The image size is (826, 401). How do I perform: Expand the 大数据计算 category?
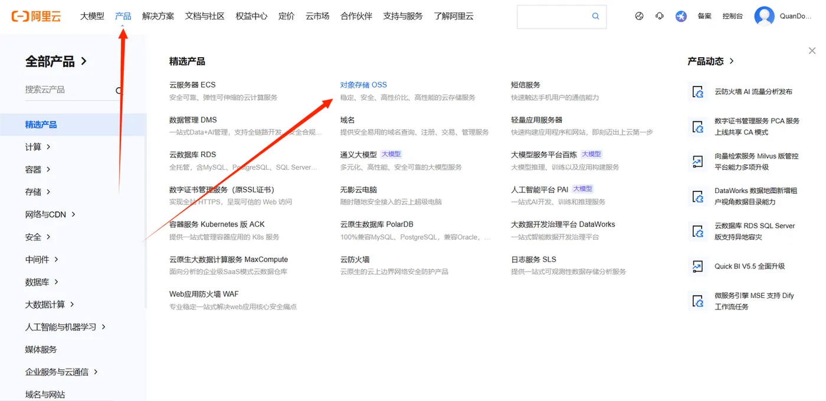(x=72, y=304)
